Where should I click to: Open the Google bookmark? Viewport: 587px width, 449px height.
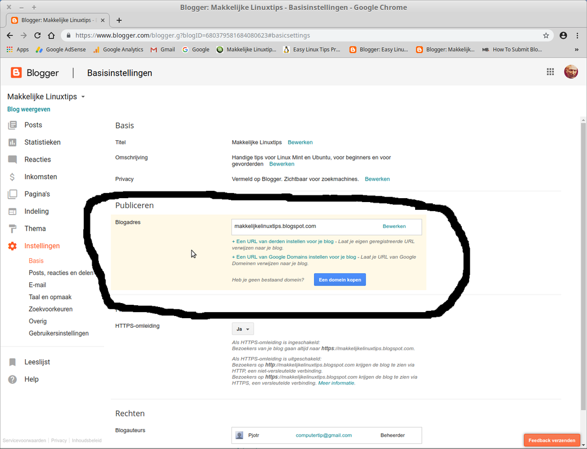195,49
